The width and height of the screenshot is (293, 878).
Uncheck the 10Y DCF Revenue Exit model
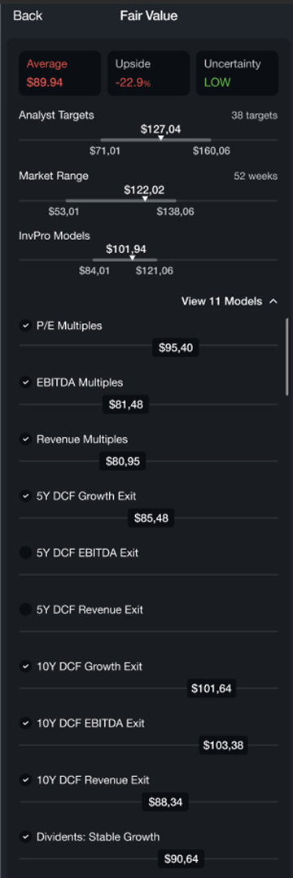tap(25, 780)
